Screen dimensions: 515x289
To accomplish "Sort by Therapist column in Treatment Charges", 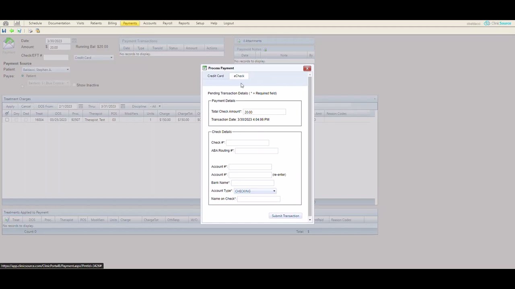I will pos(95,114).
